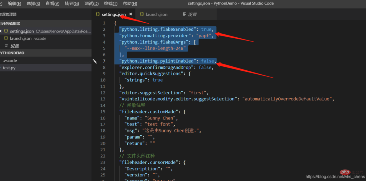366x181 pixels.
Task: Click the php logo in the bottom corner
Action: 345,172
